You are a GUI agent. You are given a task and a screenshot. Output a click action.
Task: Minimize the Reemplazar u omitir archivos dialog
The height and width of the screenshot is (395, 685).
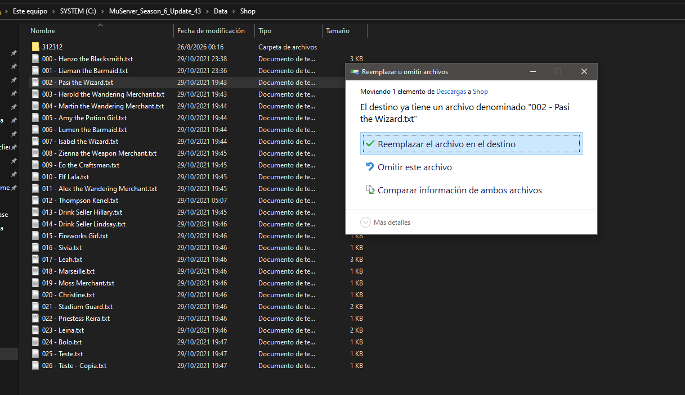click(x=532, y=71)
